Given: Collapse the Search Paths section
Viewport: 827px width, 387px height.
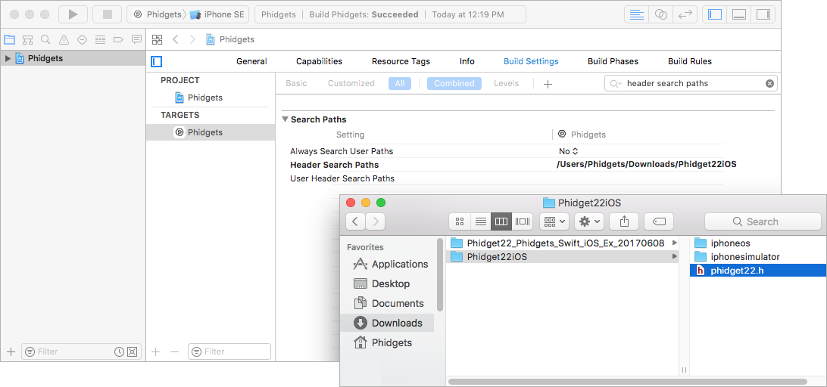Looking at the screenshot, I should pyautogui.click(x=286, y=119).
